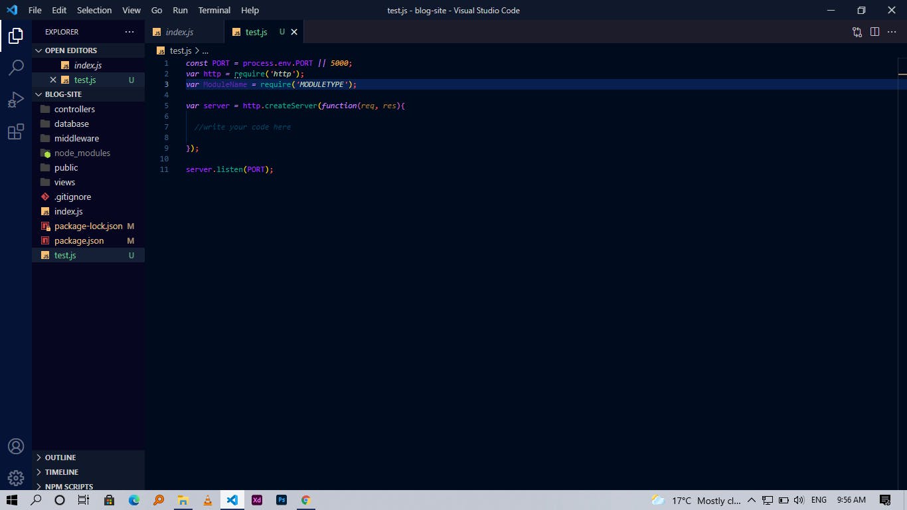Switch to Google Chrome on taskbar

tap(306, 500)
